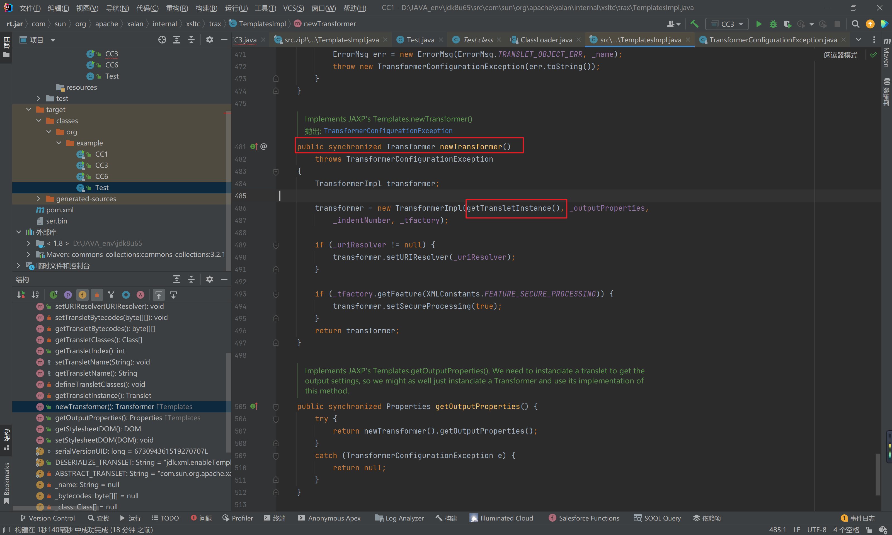Start debugging with the bug icon
Screen dimensions: 892x535
(773, 24)
